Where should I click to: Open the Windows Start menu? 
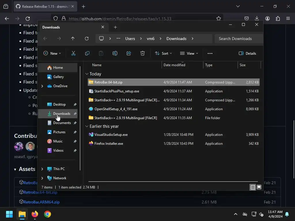click(x=9, y=214)
